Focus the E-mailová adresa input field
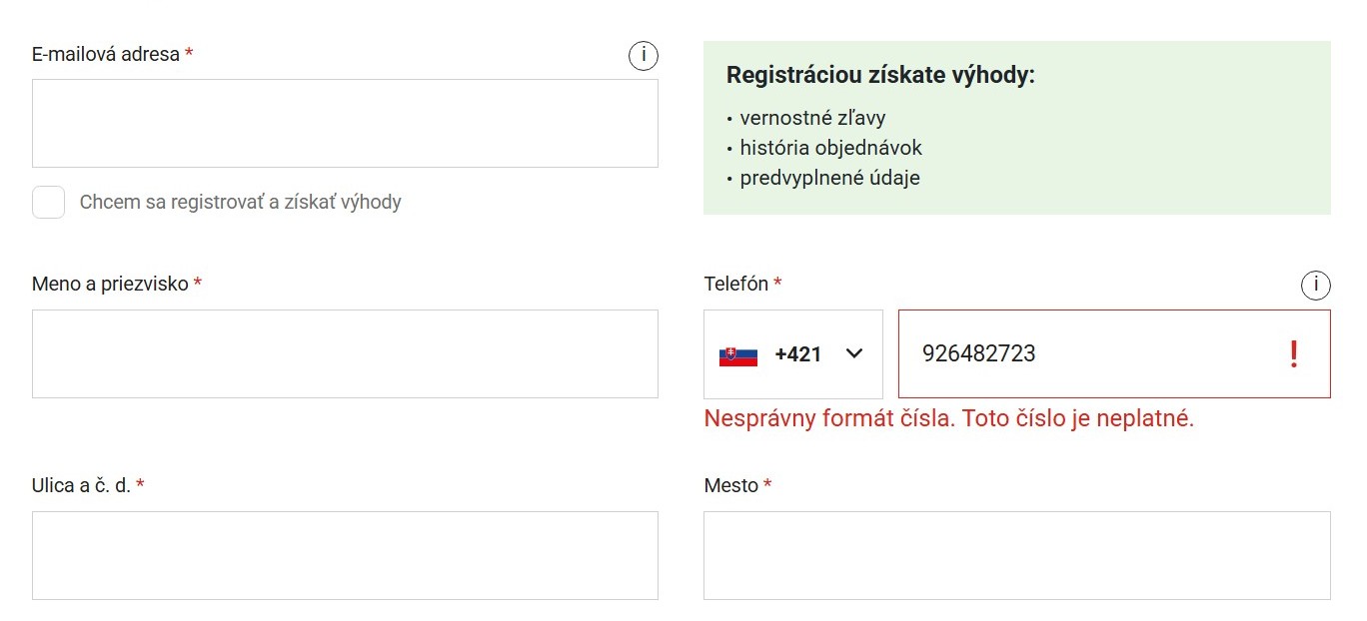 pyautogui.click(x=345, y=123)
